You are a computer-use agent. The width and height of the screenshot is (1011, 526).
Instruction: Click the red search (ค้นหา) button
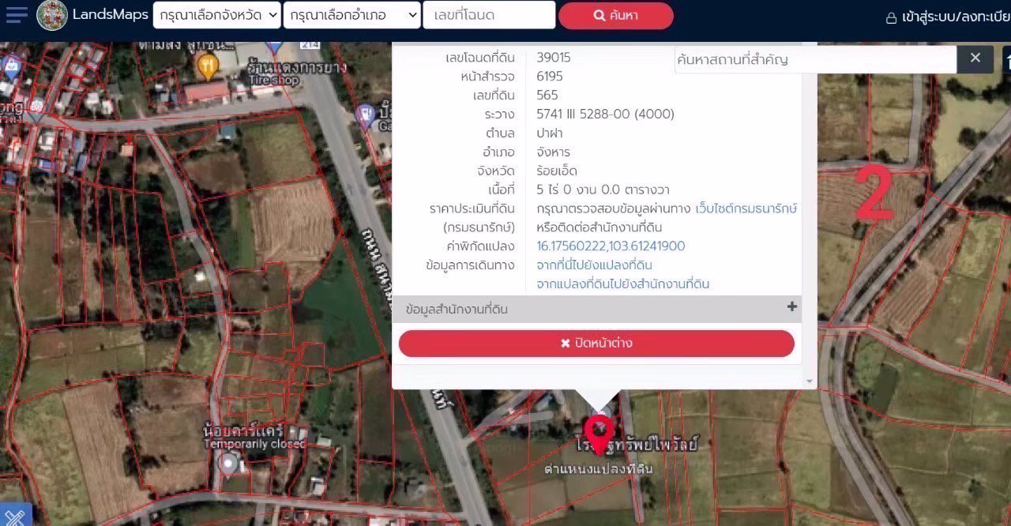[x=615, y=16]
